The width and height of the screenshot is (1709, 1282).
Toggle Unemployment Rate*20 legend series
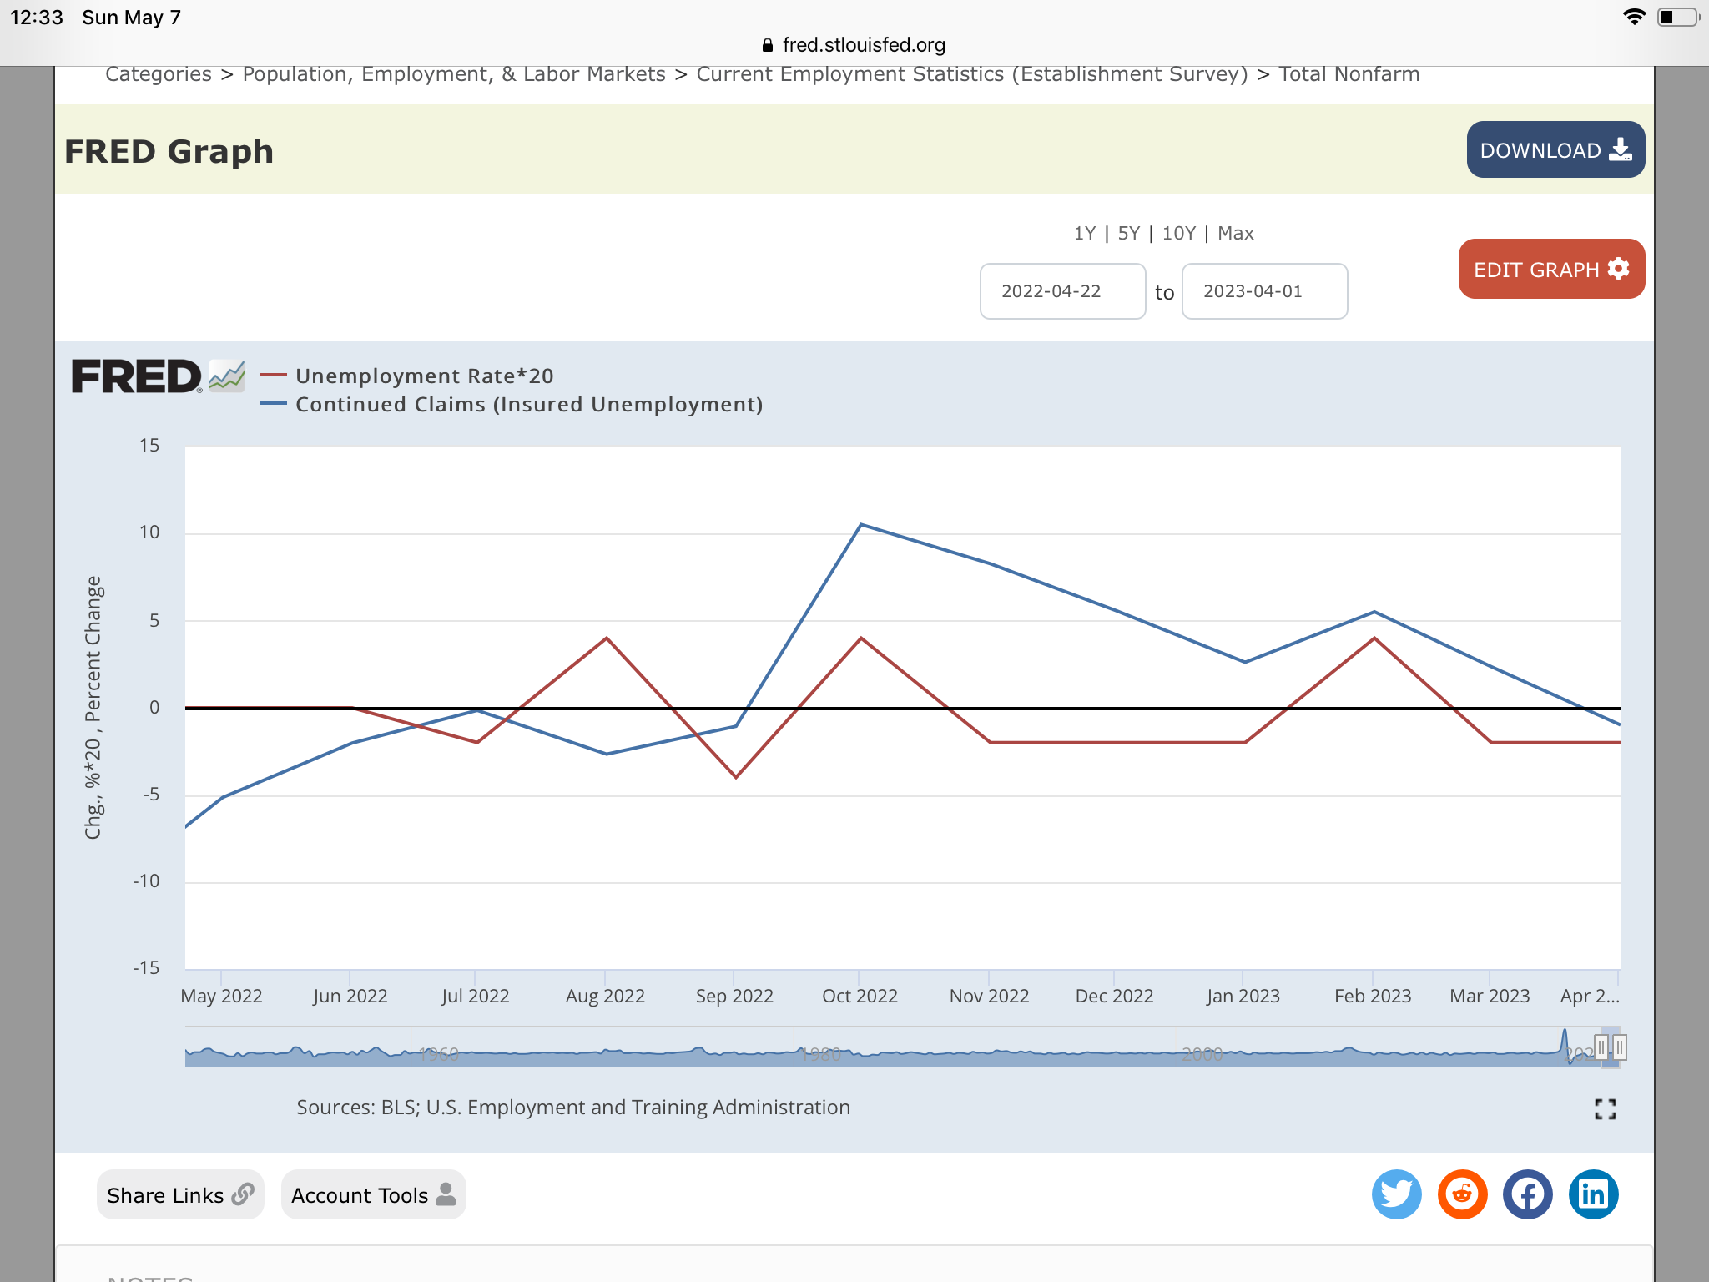[x=424, y=376]
